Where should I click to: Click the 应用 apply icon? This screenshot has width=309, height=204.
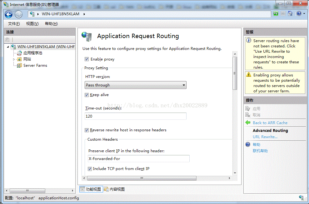tap(248, 109)
